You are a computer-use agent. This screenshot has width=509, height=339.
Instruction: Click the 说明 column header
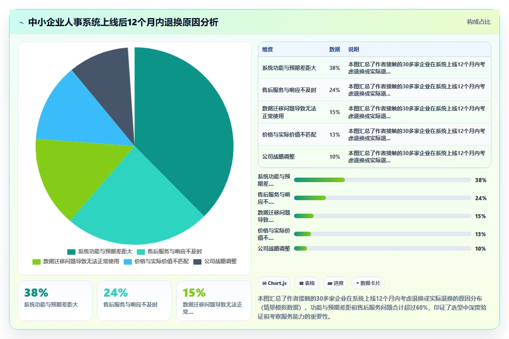pyautogui.click(x=353, y=49)
